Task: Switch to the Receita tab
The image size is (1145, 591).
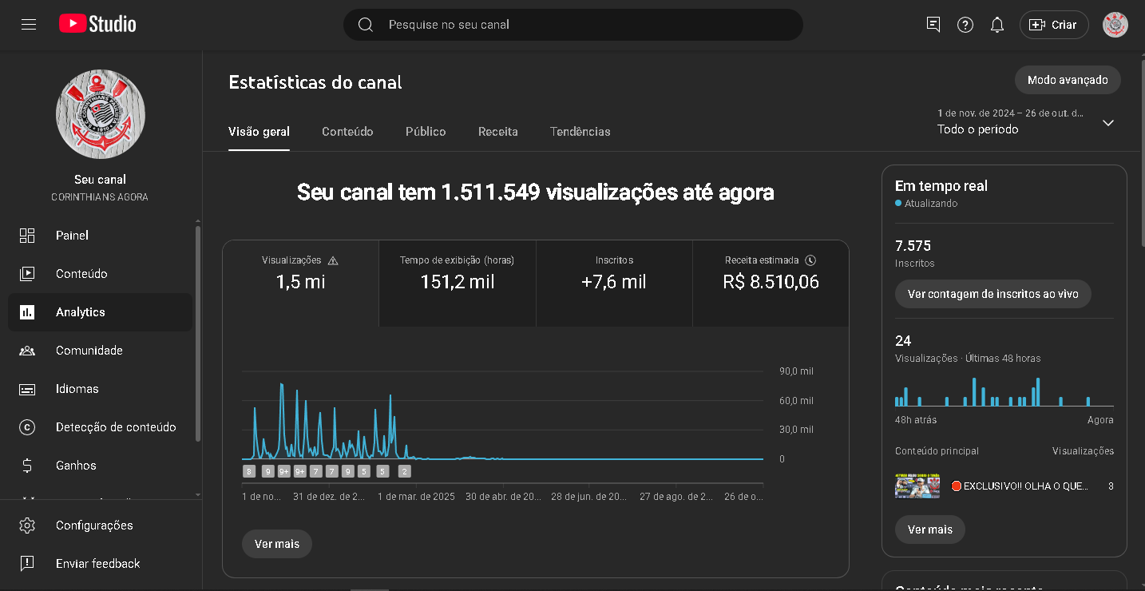Action: pos(498,132)
